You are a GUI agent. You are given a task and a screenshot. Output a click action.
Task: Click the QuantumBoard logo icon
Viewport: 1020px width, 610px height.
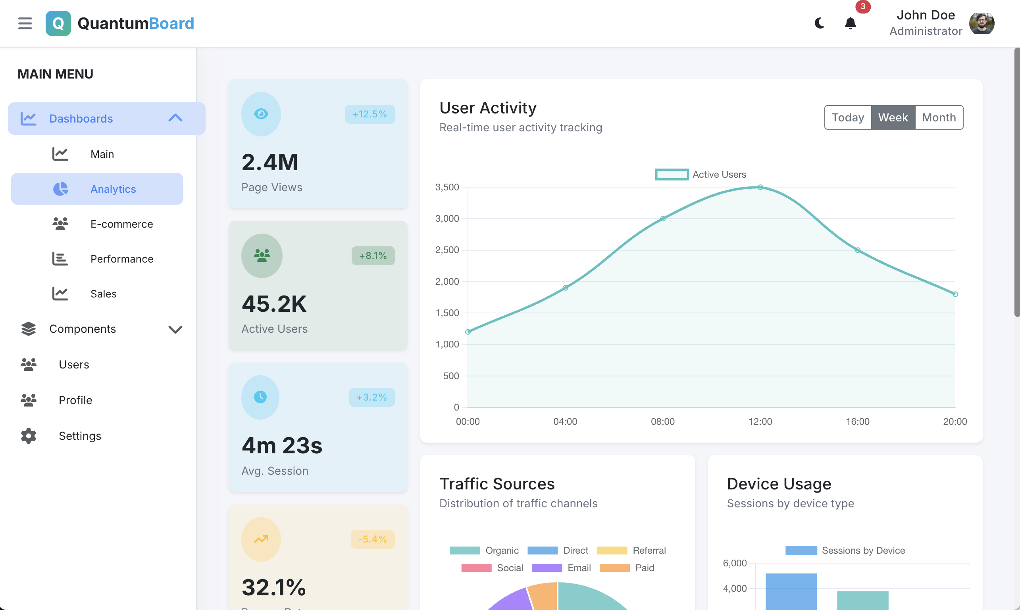tap(58, 23)
